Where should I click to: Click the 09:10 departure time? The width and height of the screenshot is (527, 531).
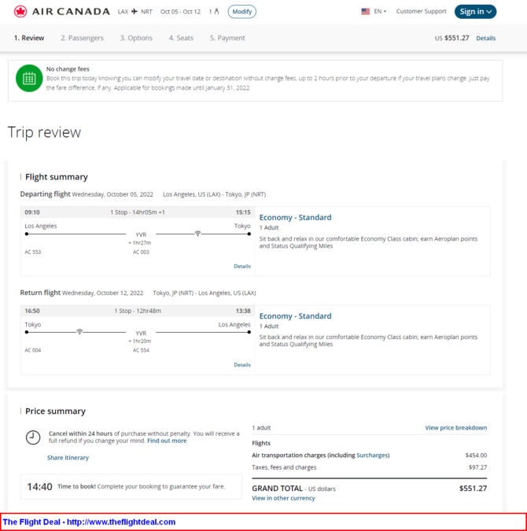pyautogui.click(x=32, y=212)
